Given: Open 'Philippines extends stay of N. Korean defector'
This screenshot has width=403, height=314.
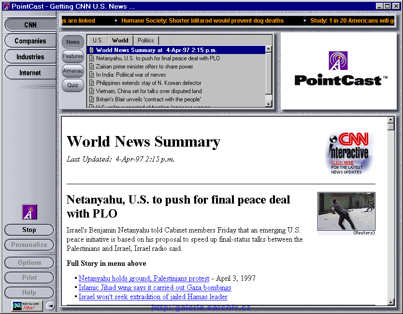Looking at the screenshot, I should [x=176, y=83].
